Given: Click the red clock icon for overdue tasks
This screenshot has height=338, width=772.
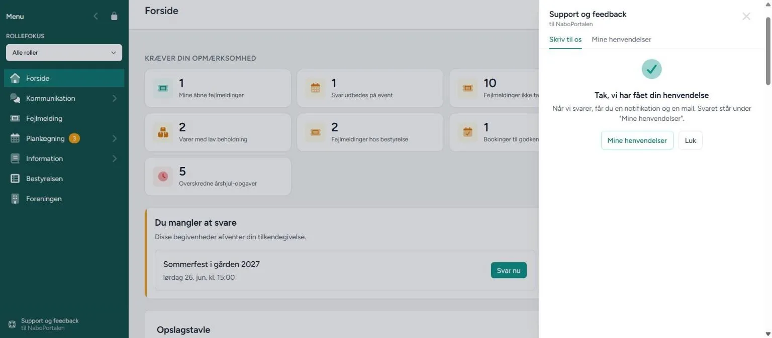Looking at the screenshot, I should [x=163, y=177].
